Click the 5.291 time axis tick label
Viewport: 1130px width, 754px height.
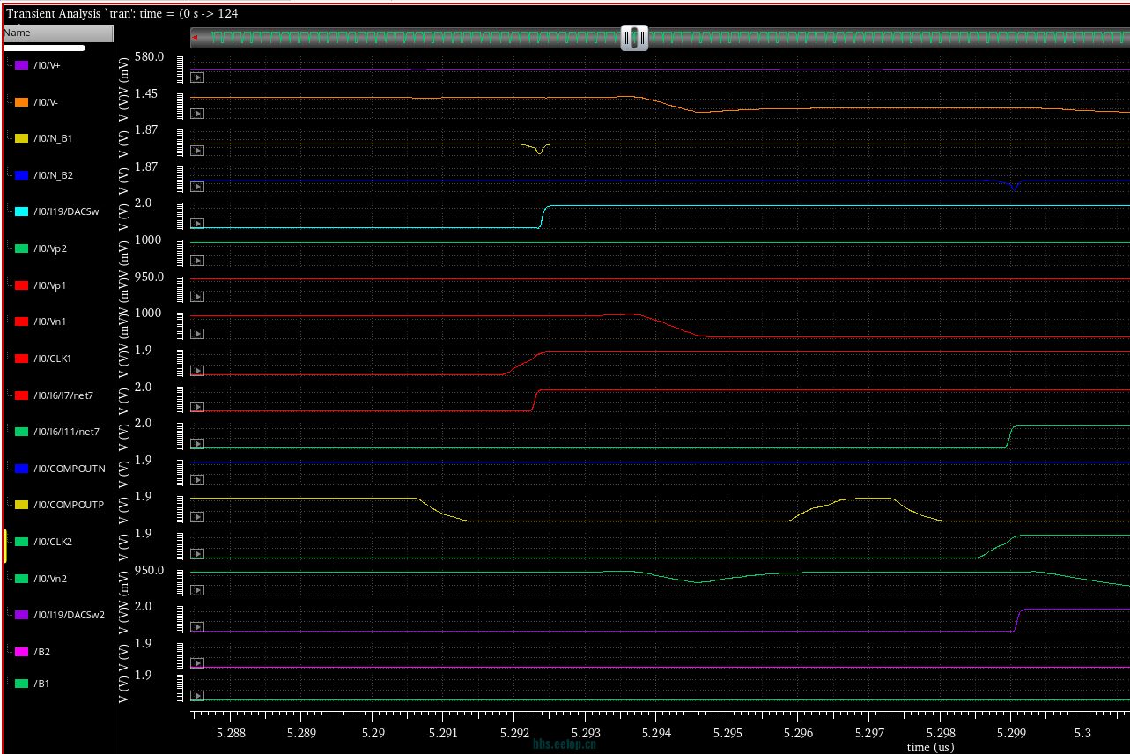click(443, 733)
